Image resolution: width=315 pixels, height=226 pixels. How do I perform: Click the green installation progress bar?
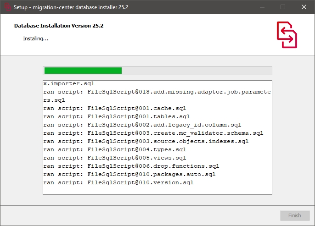[x=83, y=71]
